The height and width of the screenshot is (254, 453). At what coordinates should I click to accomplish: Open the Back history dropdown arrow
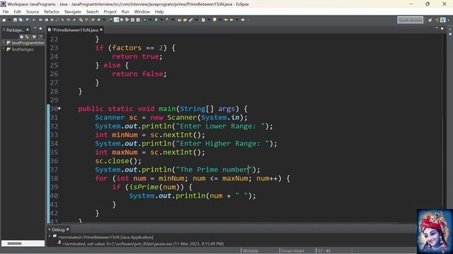[237, 20]
